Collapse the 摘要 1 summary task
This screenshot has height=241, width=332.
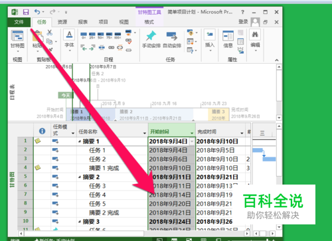coord(80,141)
